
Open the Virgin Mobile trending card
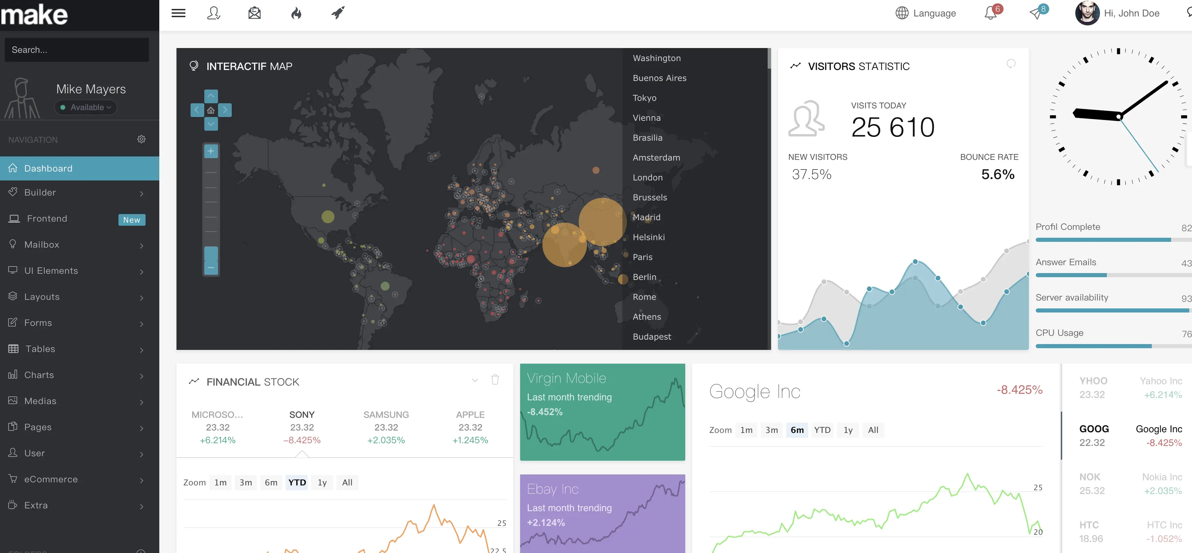603,412
